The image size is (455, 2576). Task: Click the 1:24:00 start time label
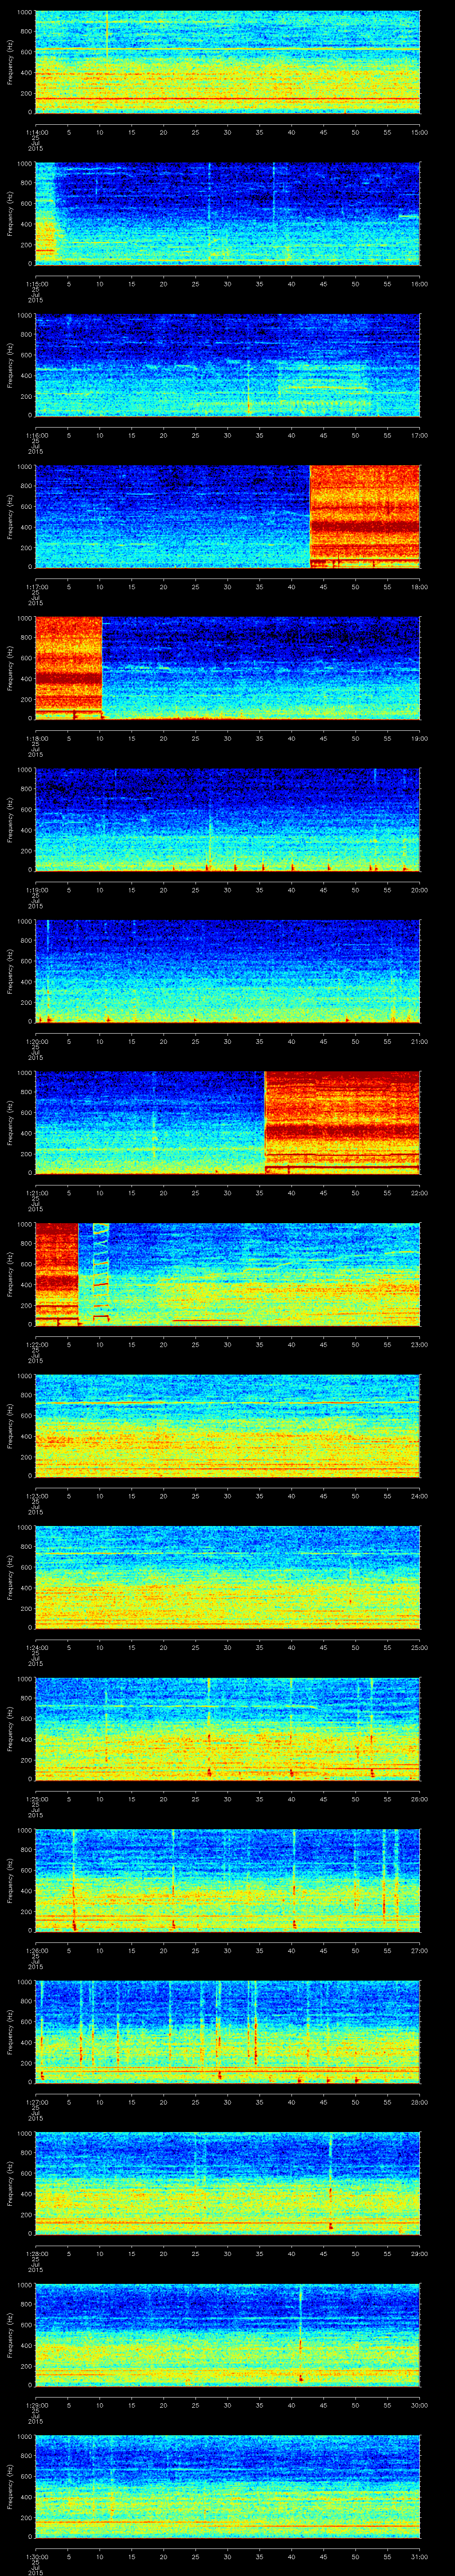coord(36,1647)
